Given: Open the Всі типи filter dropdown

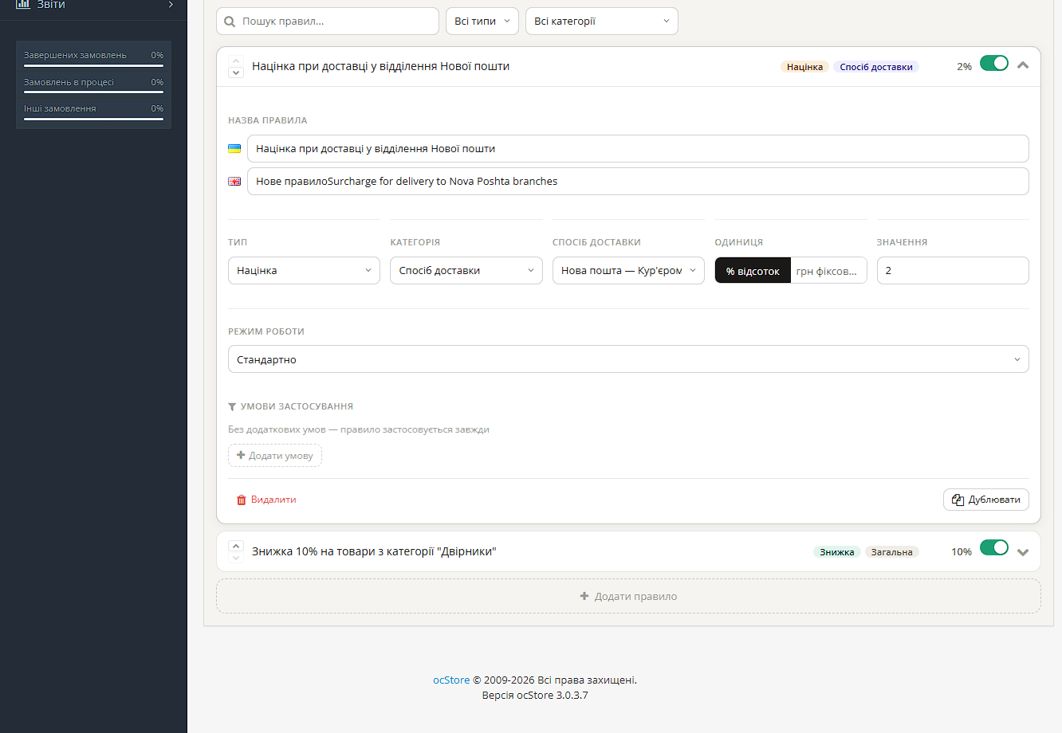Looking at the screenshot, I should coord(482,22).
